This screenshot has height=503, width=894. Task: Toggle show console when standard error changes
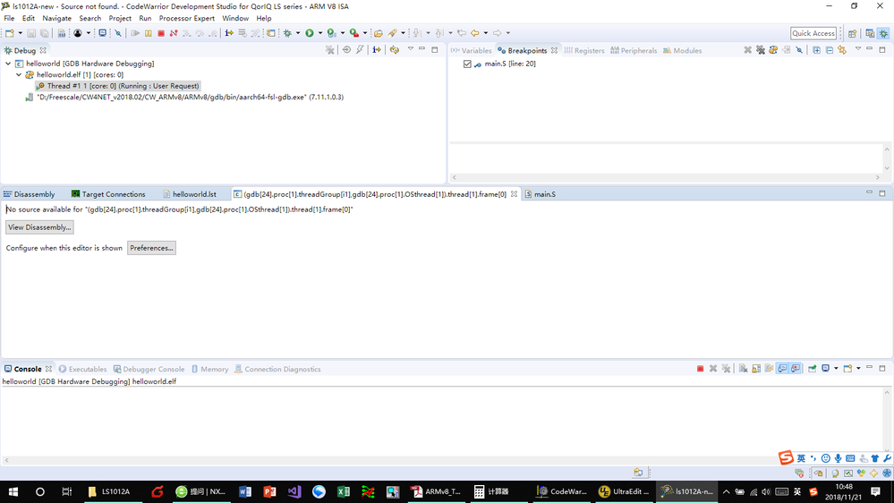796,369
